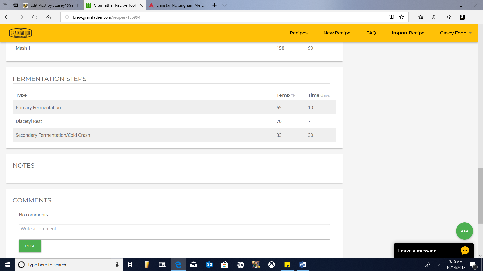Select the Diacetyl Rest row
Screen dimensions: 483x271
coord(174,121)
